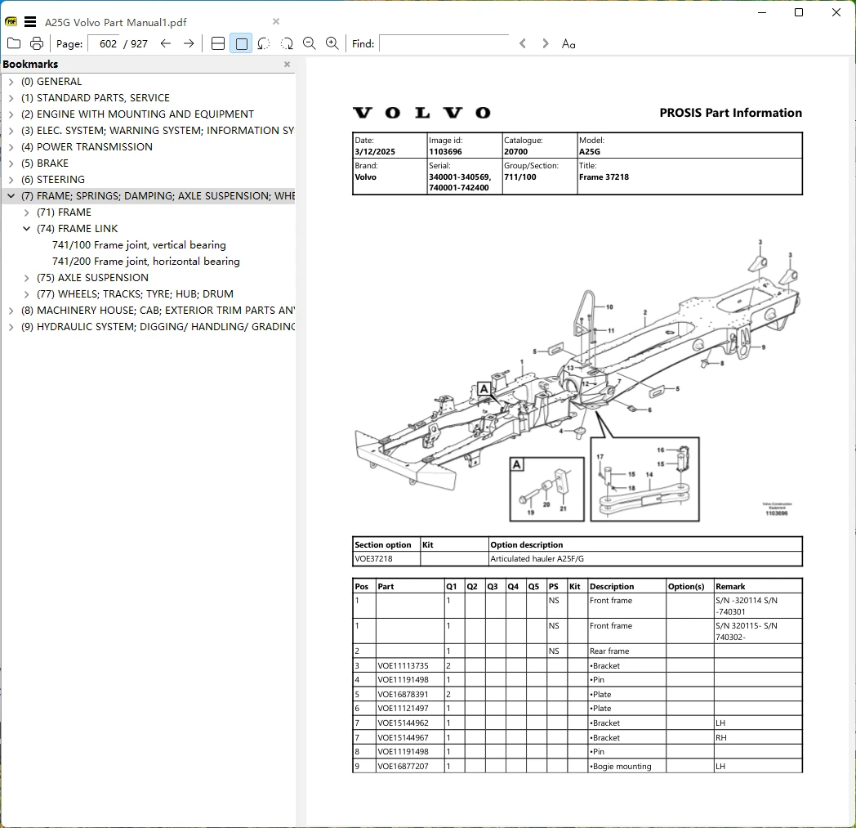The width and height of the screenshot is (856, 828).
Task: Click part number VOE16878391 in the table
Action: tap(403, 694)
